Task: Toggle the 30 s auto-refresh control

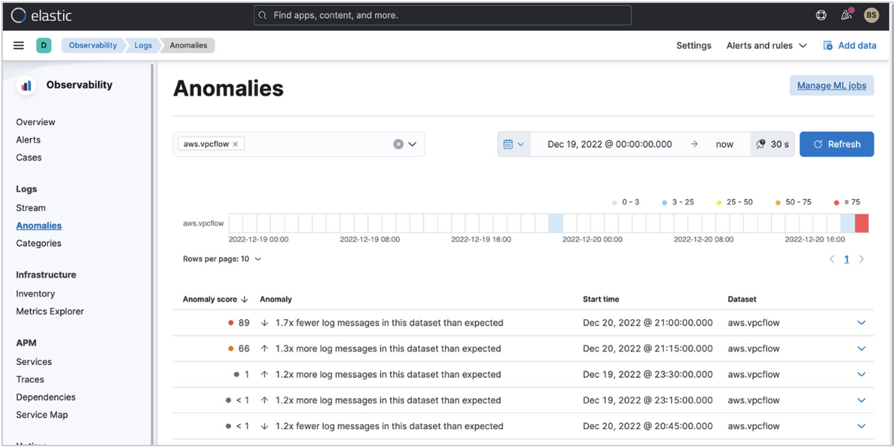Action: (773, 144)
